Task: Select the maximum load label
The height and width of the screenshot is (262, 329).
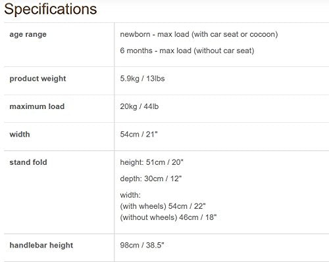Action: point(37,106)
